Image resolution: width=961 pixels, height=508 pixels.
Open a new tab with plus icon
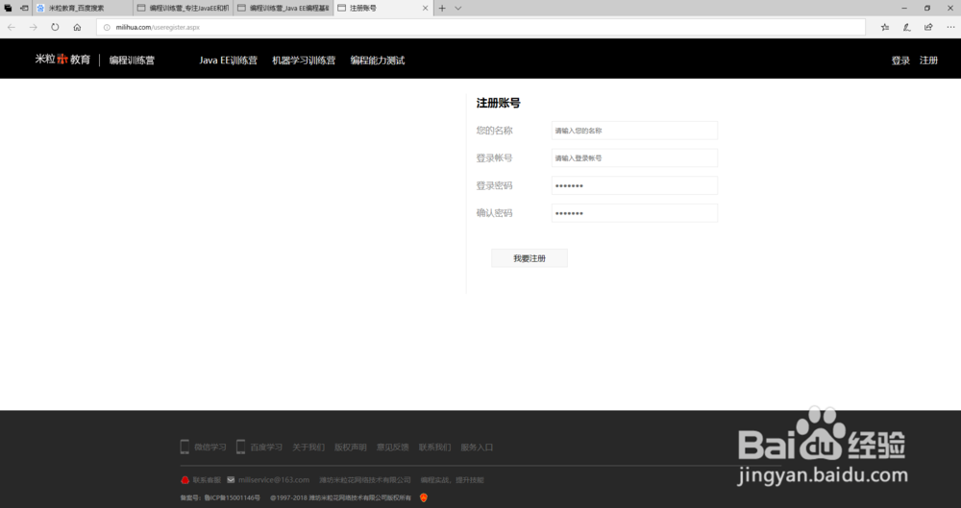[442, 8]
